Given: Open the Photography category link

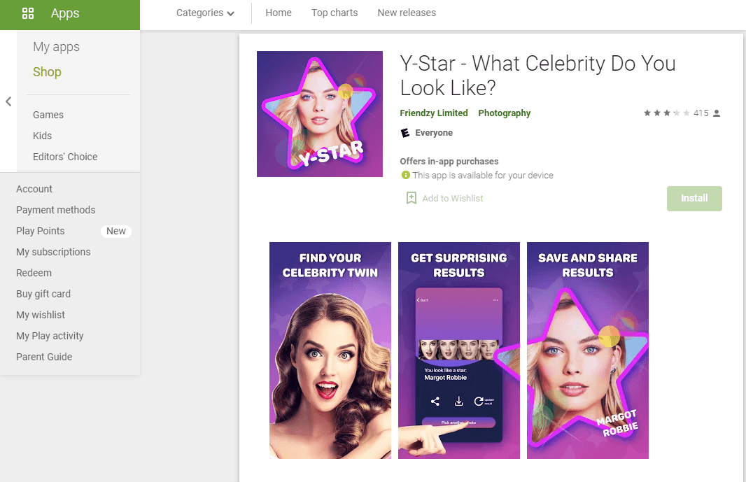Looking at the screenshot, I should pyautogui.click(x=505, y=113).
